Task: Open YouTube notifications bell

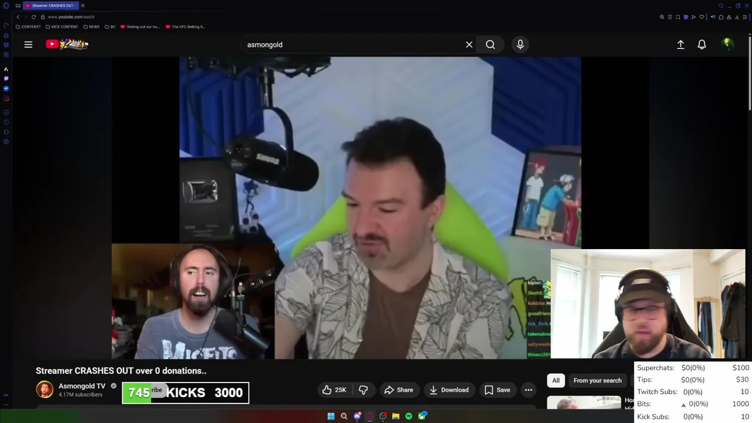Action: [x=701, y=45]
